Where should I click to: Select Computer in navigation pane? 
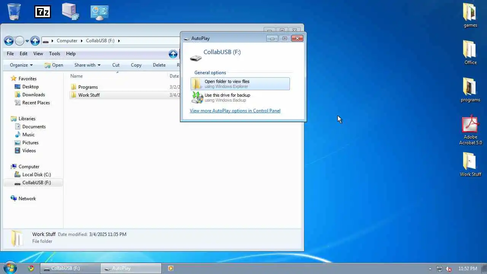(x=29, y=167)
